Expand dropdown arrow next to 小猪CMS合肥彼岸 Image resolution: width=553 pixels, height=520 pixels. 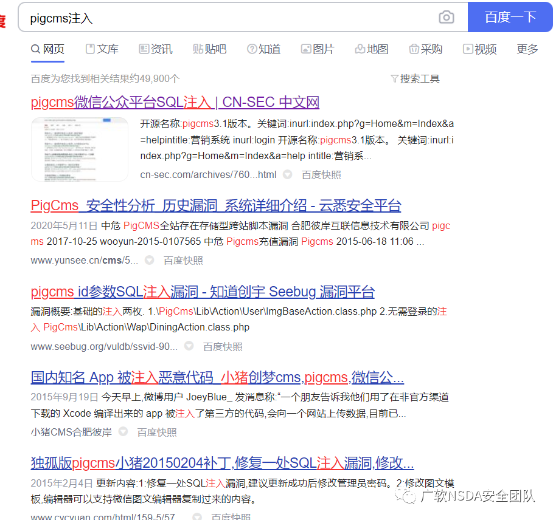(x=123, y=431)
